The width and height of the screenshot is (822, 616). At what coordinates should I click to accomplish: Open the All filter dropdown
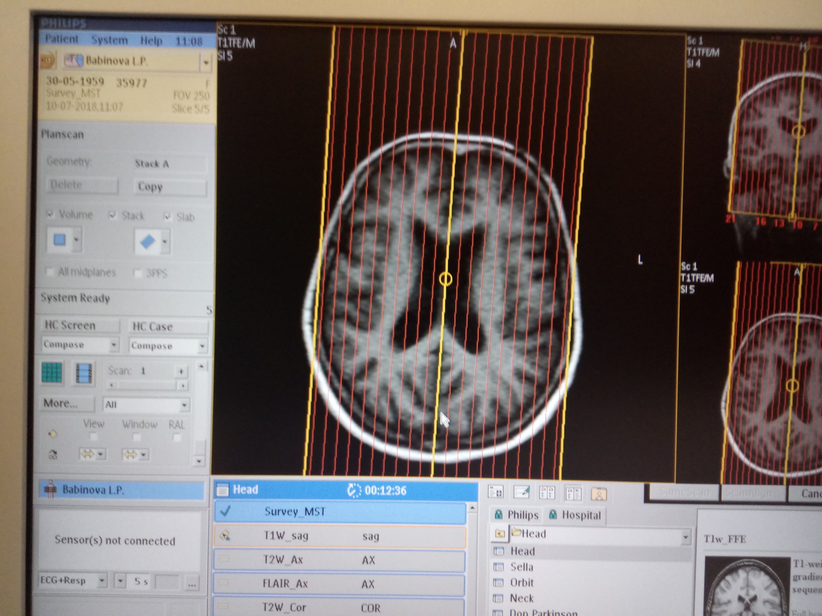(x=146, y=405)
